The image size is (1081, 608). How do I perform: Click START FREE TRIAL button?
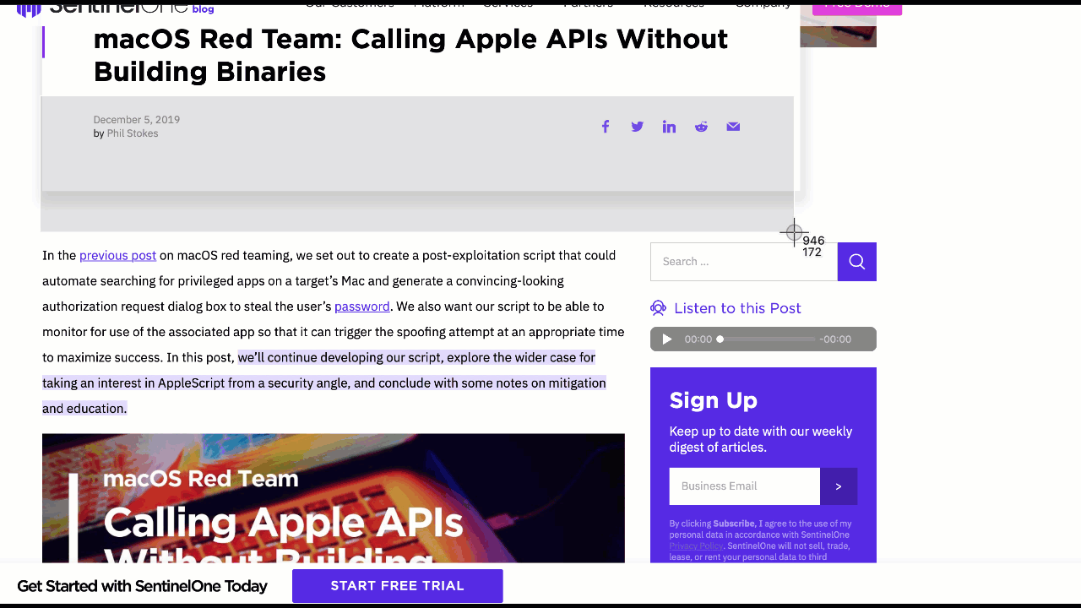[397, 586]
